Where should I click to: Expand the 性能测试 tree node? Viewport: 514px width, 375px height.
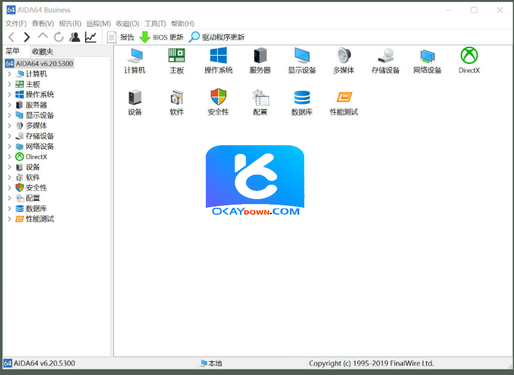[x=9, y=218]
